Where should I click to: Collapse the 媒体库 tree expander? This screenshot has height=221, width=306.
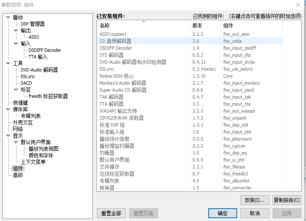pos(8,109)
